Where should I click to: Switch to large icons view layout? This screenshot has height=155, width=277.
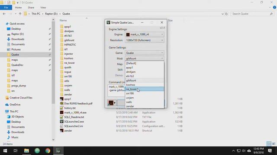[274, 144]
